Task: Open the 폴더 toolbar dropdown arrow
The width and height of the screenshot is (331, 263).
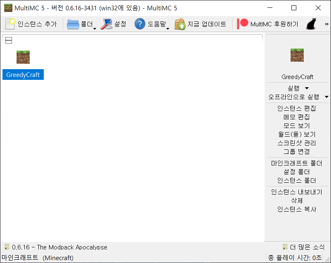Action: click(95, 29)
